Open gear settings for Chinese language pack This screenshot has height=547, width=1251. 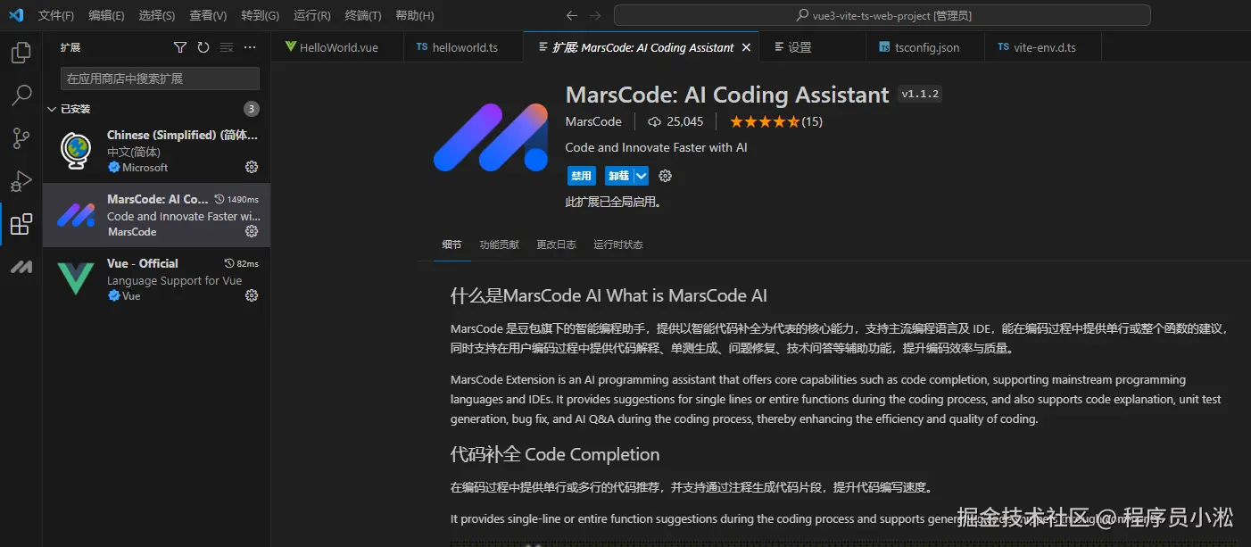pos(252,167)
